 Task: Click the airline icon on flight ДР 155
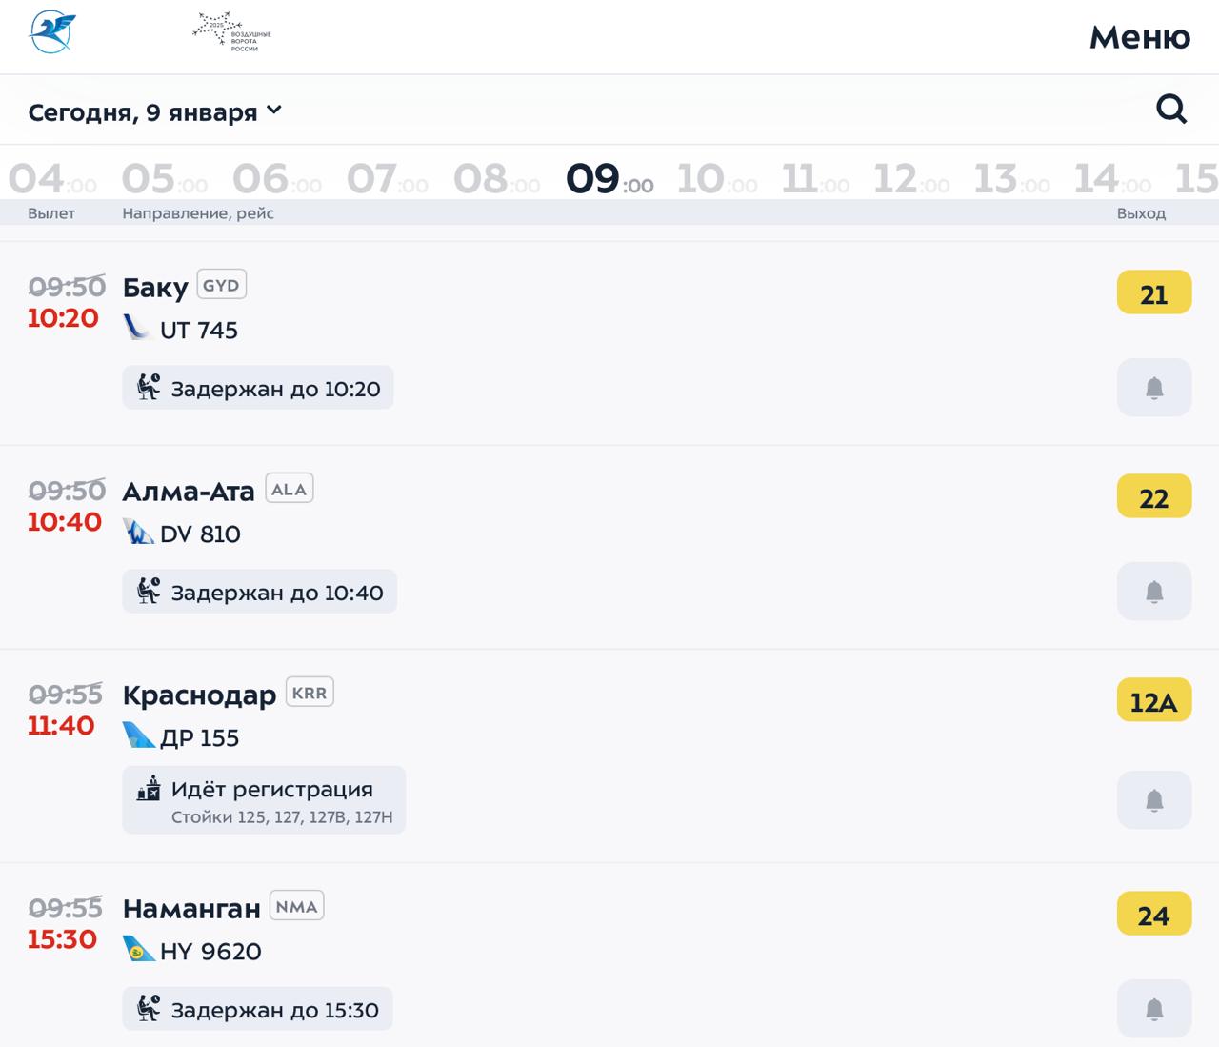click(139, 735)
